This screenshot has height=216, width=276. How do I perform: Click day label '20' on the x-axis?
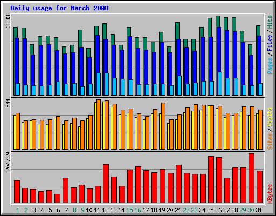pyautogui.click(x=170, y=210)
